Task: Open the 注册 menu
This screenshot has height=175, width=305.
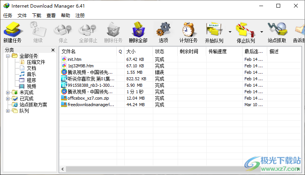Action: [x=80, y=16]
